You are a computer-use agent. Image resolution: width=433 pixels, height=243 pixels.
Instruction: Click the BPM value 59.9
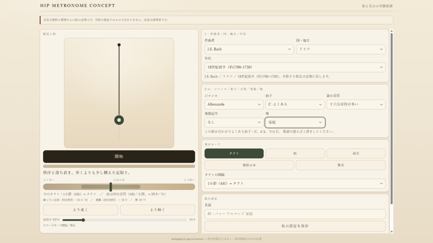(x=192, y=220)
